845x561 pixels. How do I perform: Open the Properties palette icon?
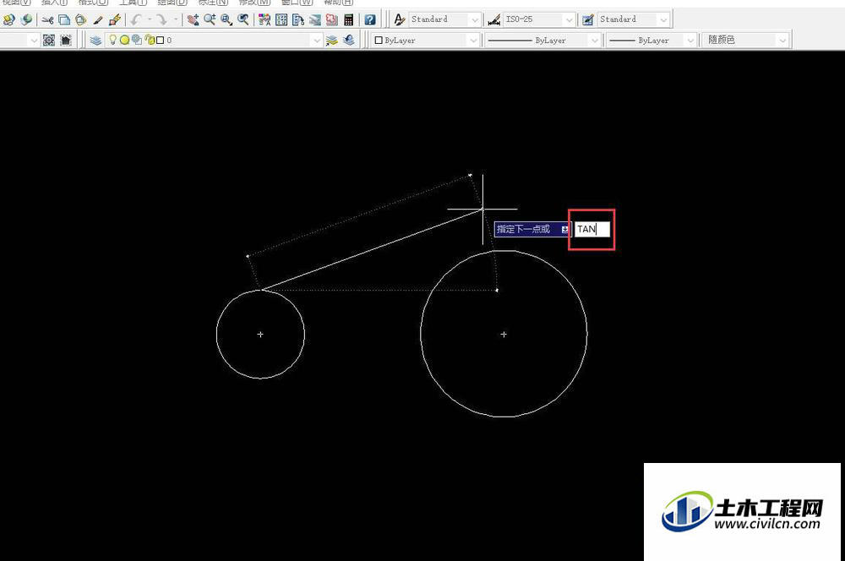point(264,20)
